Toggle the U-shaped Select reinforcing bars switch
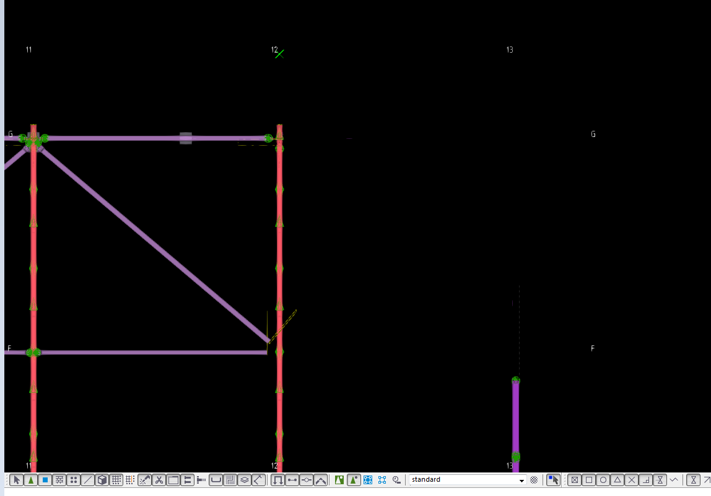 point(216,480)
